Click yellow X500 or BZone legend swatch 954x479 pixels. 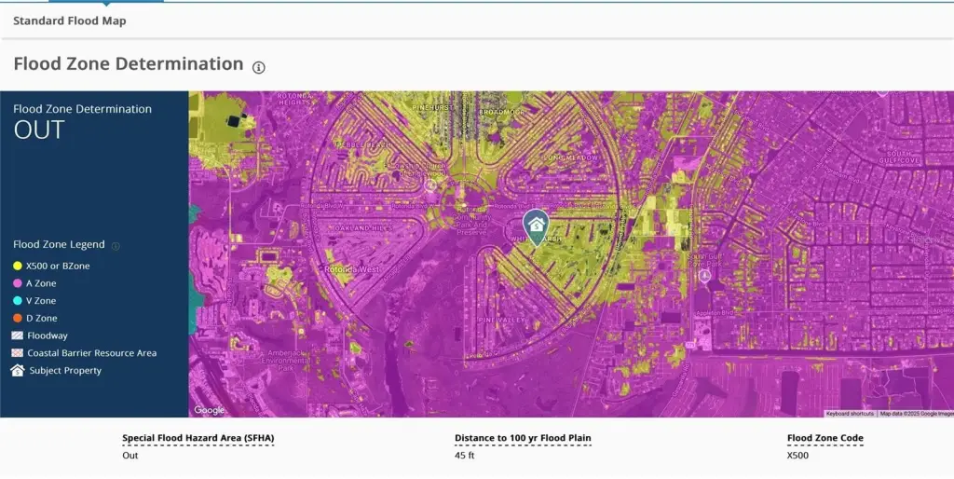(x=18, y=267)
